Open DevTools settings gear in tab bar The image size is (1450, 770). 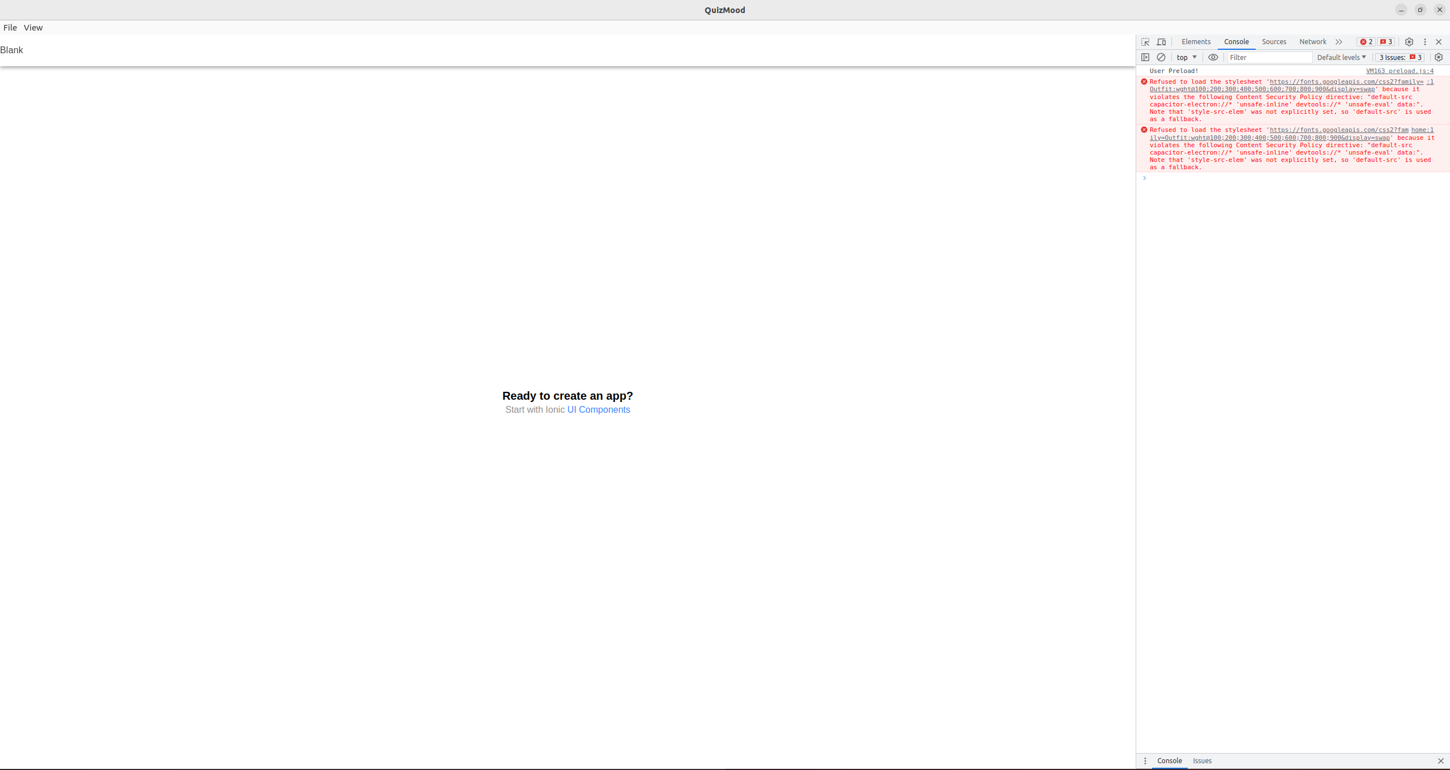pyautogui.click(x=1409, y=42)
